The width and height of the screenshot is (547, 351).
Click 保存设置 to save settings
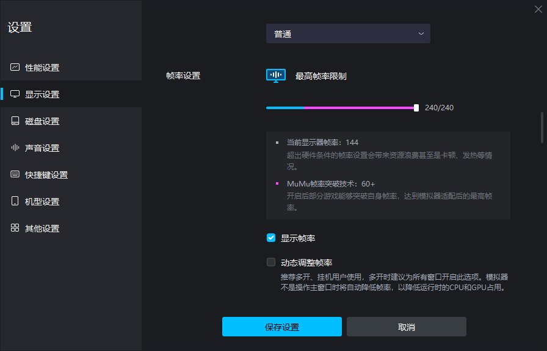click(281, 327)
